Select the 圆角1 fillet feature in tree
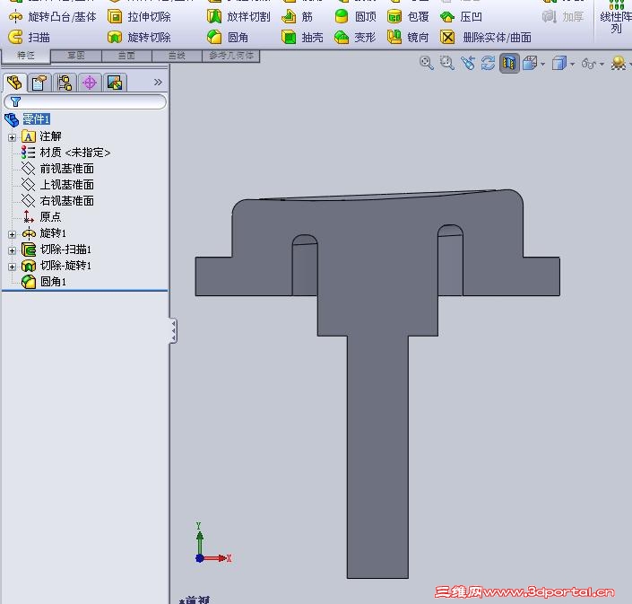 44,282
